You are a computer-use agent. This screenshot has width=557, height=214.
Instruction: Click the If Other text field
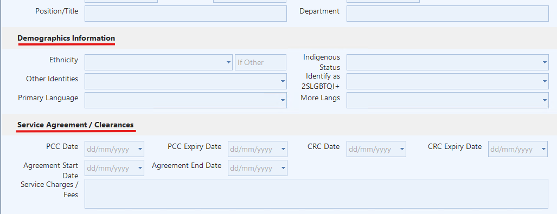tap(260, 62)
